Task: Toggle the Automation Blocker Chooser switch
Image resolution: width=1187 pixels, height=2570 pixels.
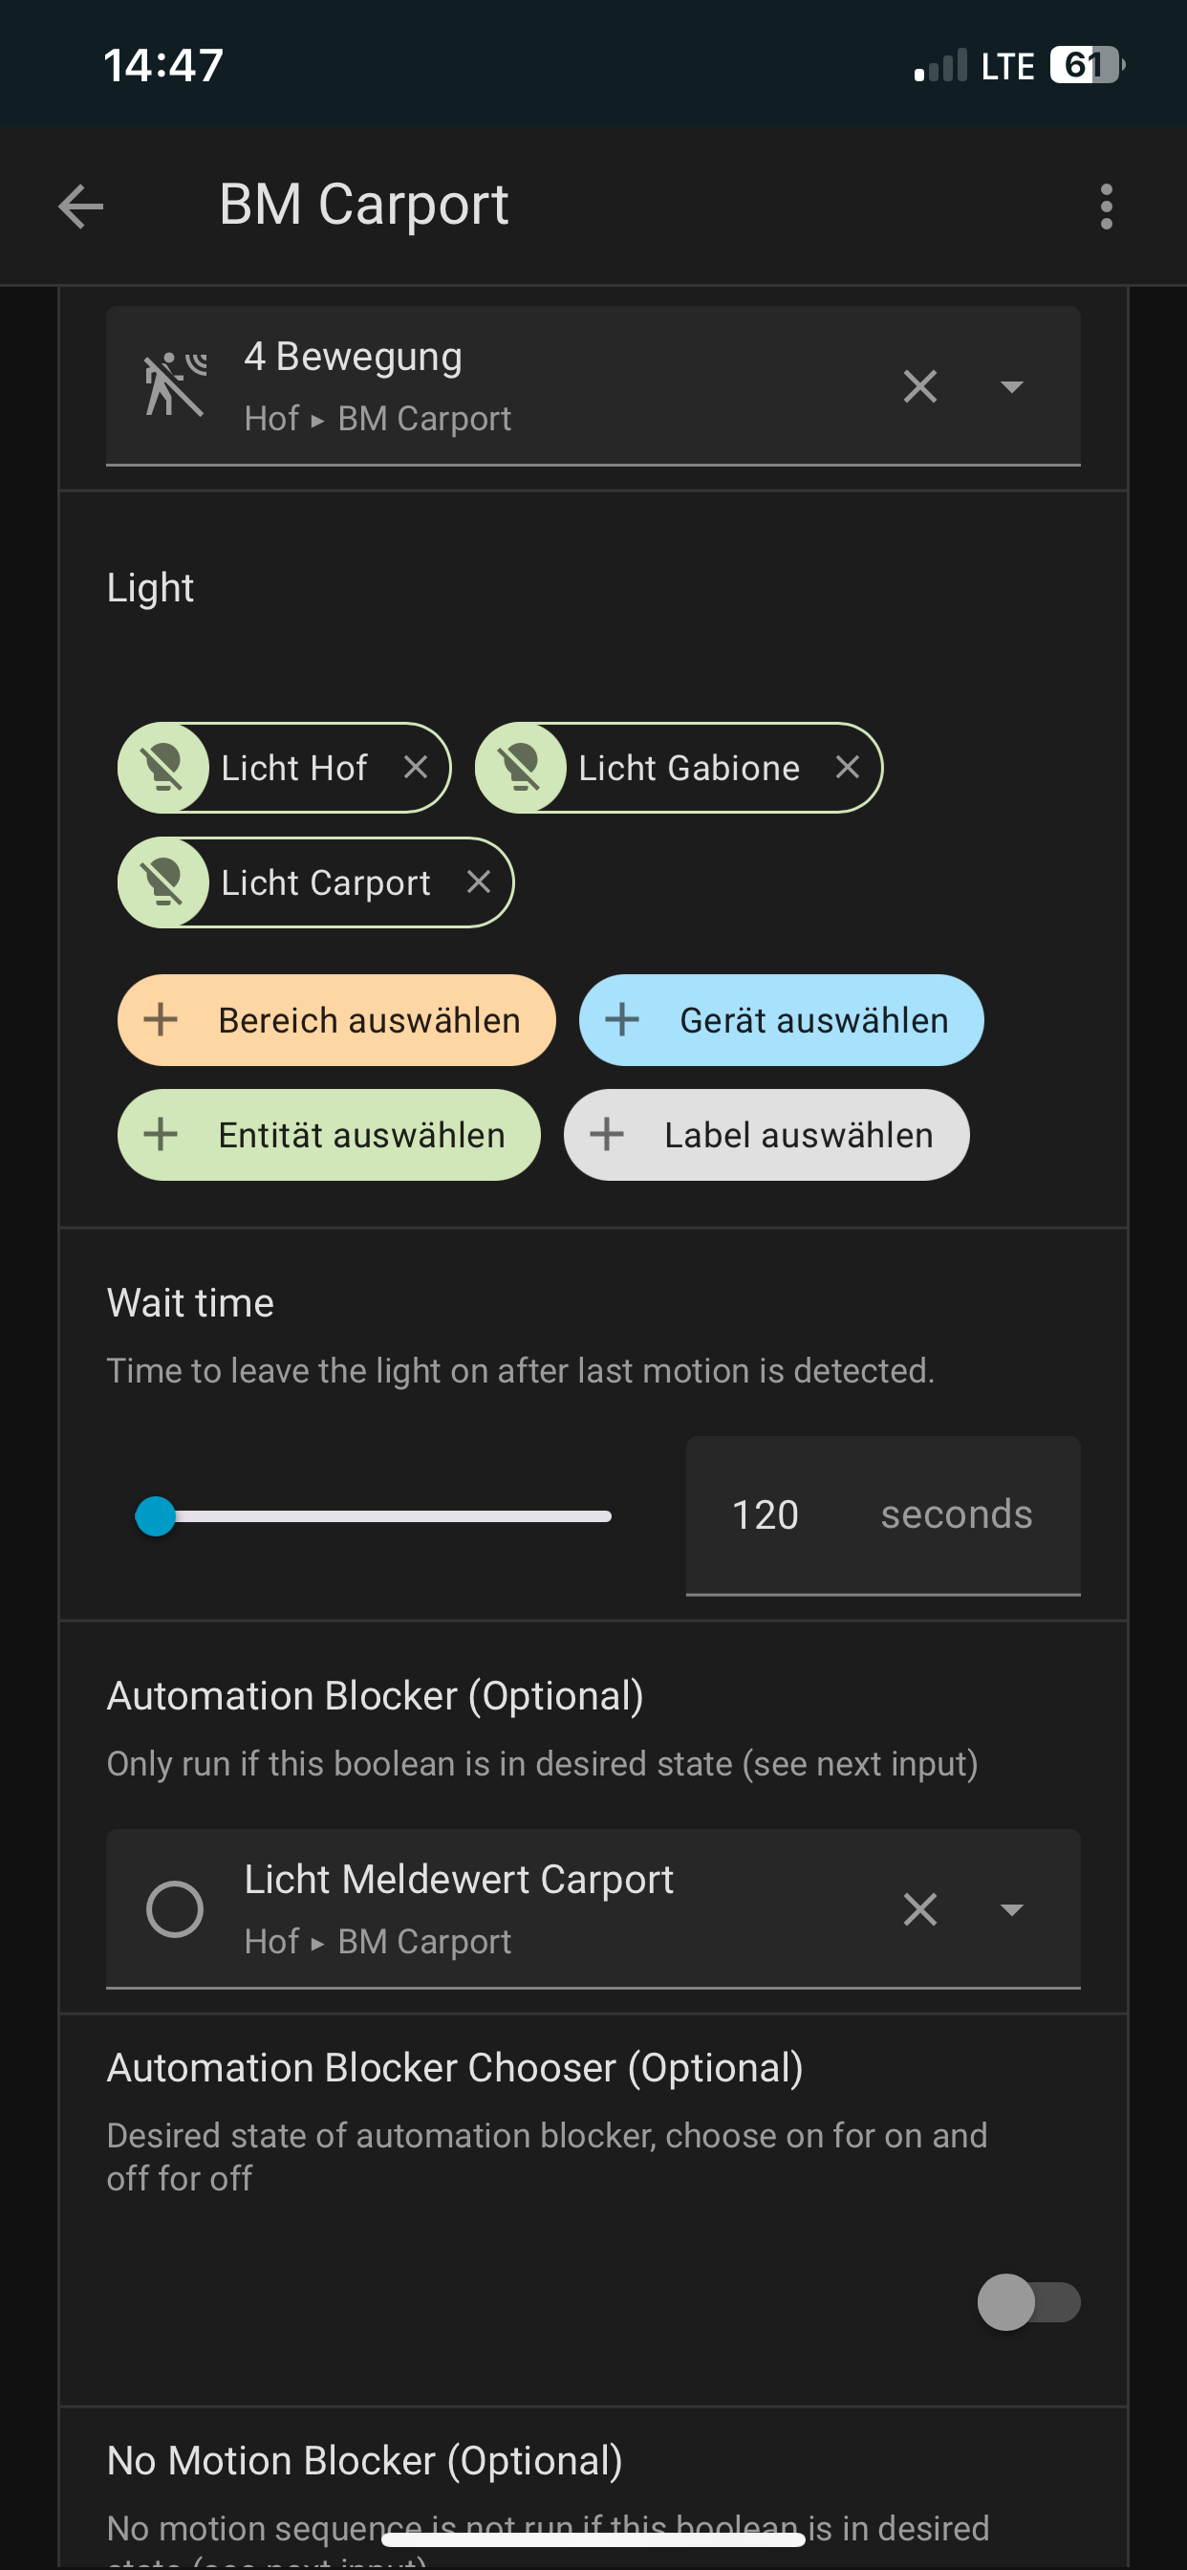Action: pos(1027,2302)
